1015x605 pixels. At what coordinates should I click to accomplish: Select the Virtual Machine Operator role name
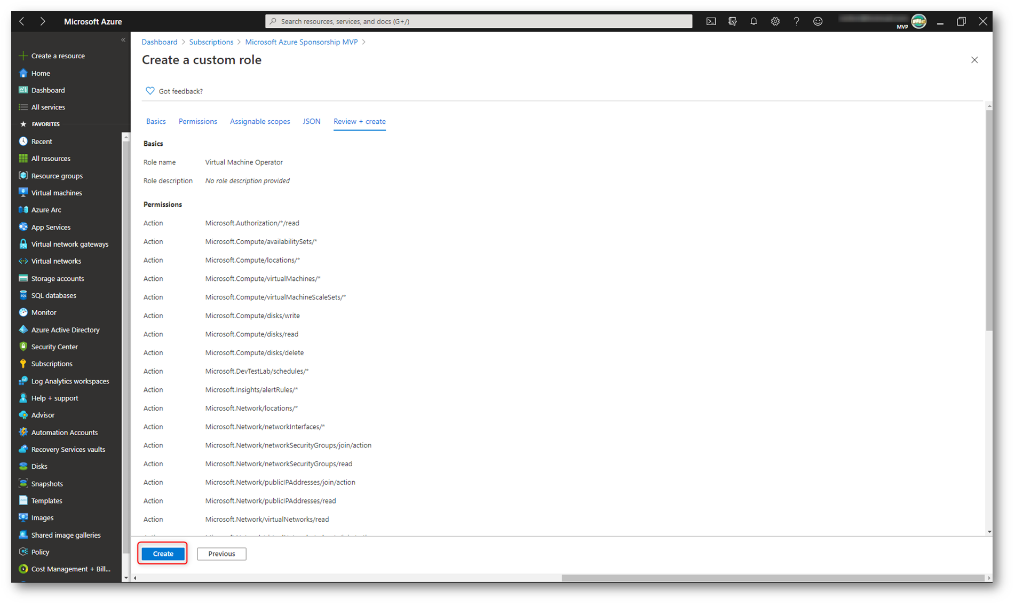(x=244, y=162)
